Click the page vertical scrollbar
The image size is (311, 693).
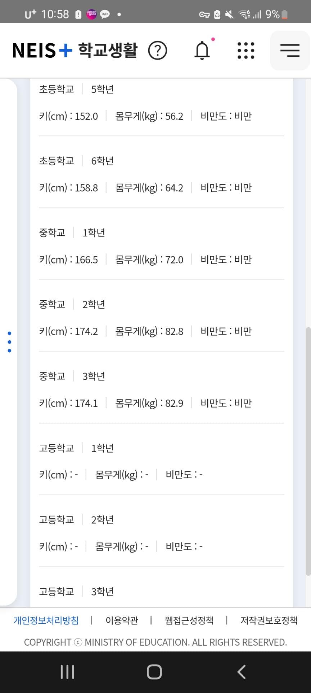pos(308,451)
